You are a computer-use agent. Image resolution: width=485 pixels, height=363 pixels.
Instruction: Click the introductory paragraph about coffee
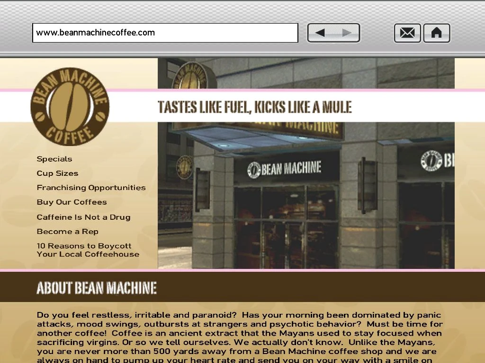(237, 333)
